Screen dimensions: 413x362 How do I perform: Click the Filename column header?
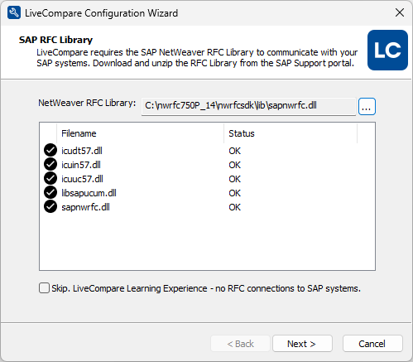coord(140,133)
